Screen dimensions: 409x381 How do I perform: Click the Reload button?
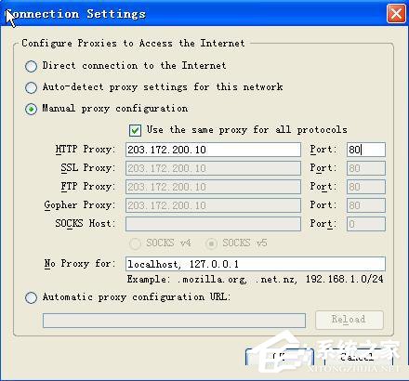[x=350, y=320]
